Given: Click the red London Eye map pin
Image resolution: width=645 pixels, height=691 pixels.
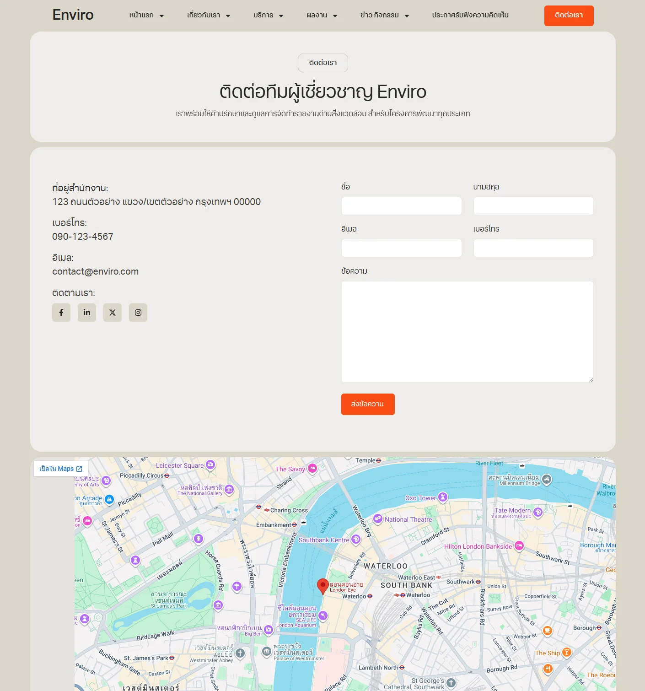Looking at the screenshot, I should tap(323, 586).
